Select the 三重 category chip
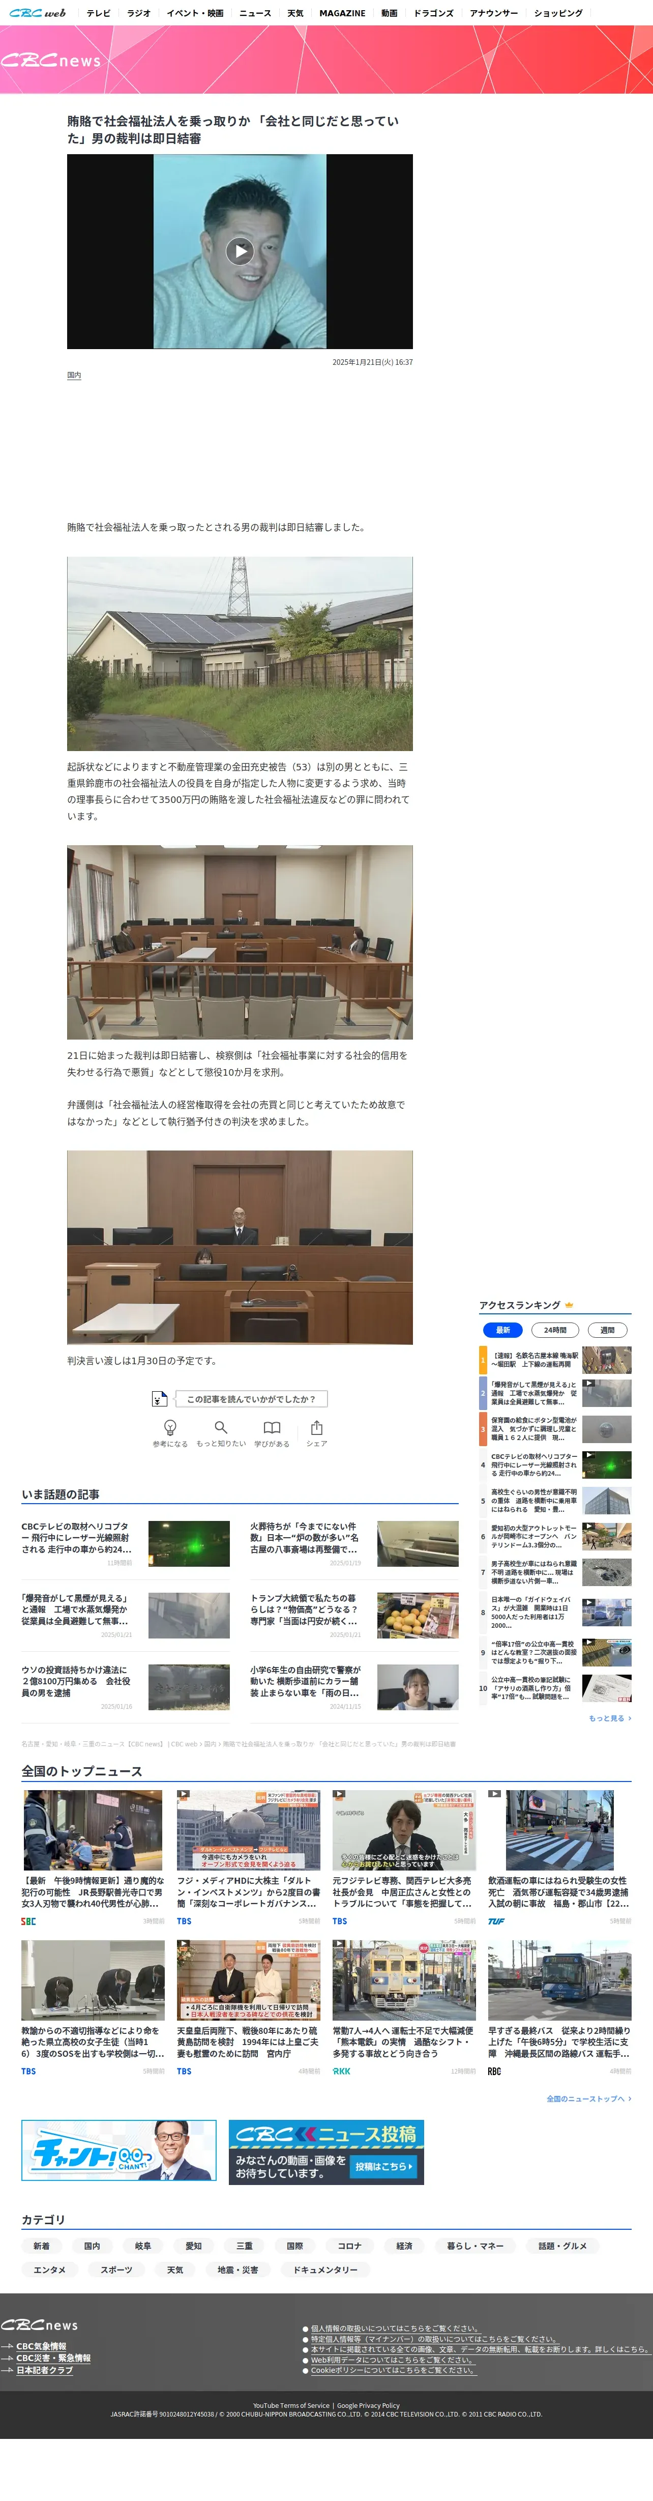653x2501 pixels. (245, 2246)
